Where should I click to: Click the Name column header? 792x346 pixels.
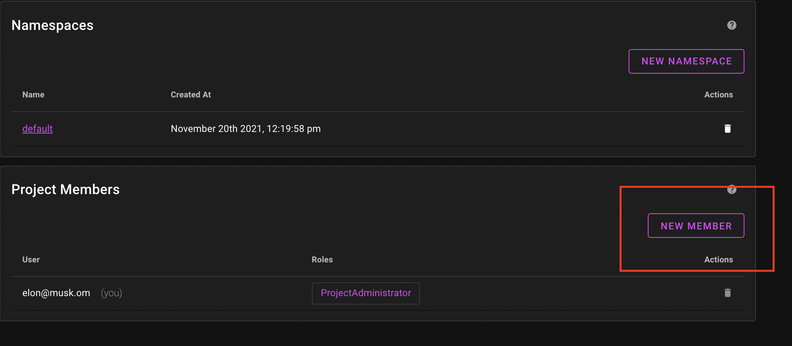(33, 95)
